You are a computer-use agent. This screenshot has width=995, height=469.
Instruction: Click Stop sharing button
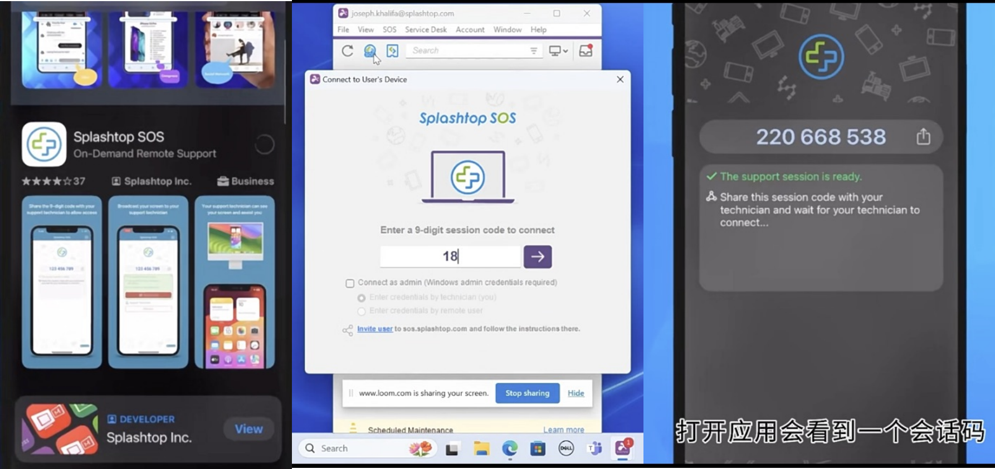point(528,393)
